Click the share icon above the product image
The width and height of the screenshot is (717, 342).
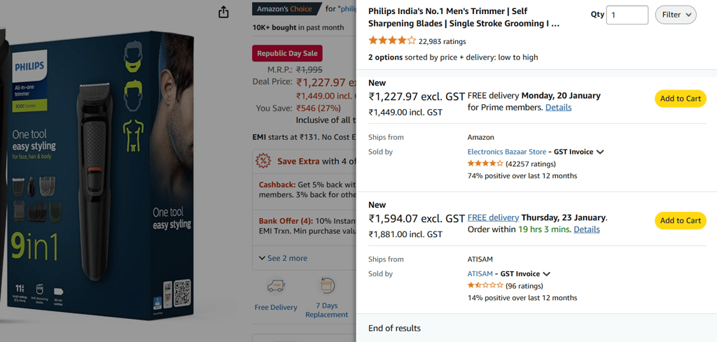(223, 12)
